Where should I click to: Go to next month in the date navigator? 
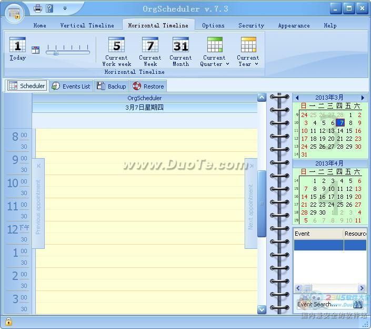tap(363, 98)
